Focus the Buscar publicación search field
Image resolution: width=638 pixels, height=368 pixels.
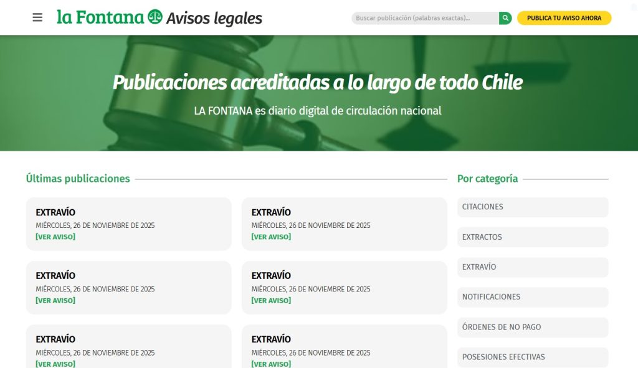425,18
